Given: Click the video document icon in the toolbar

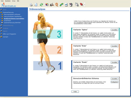Looking at the screenshot, I should (66, 5).
